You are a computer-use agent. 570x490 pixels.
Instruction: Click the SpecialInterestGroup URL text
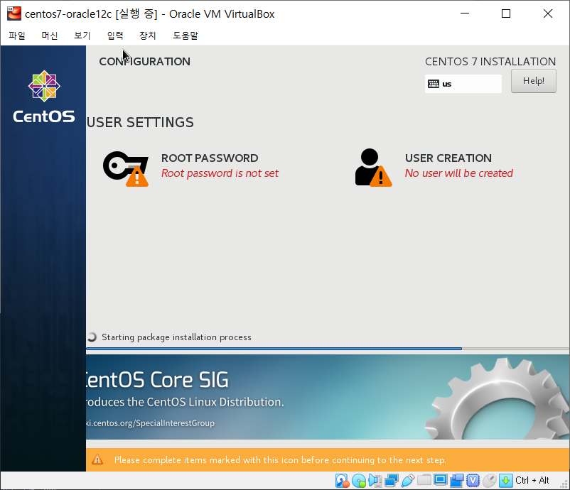[x=150, y=423]
